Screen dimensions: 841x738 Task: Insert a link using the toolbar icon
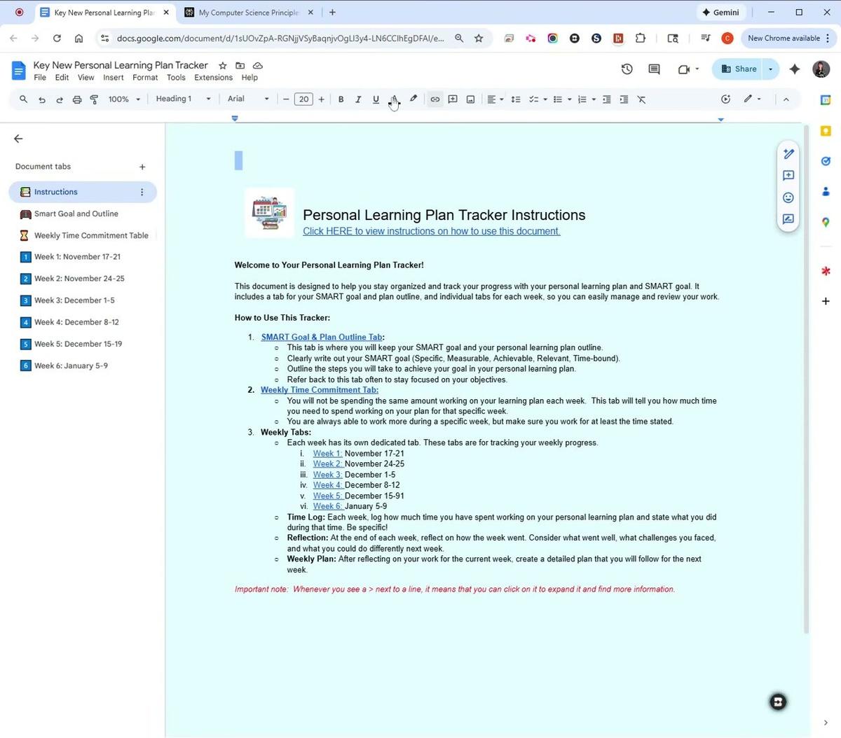(435, 99)
